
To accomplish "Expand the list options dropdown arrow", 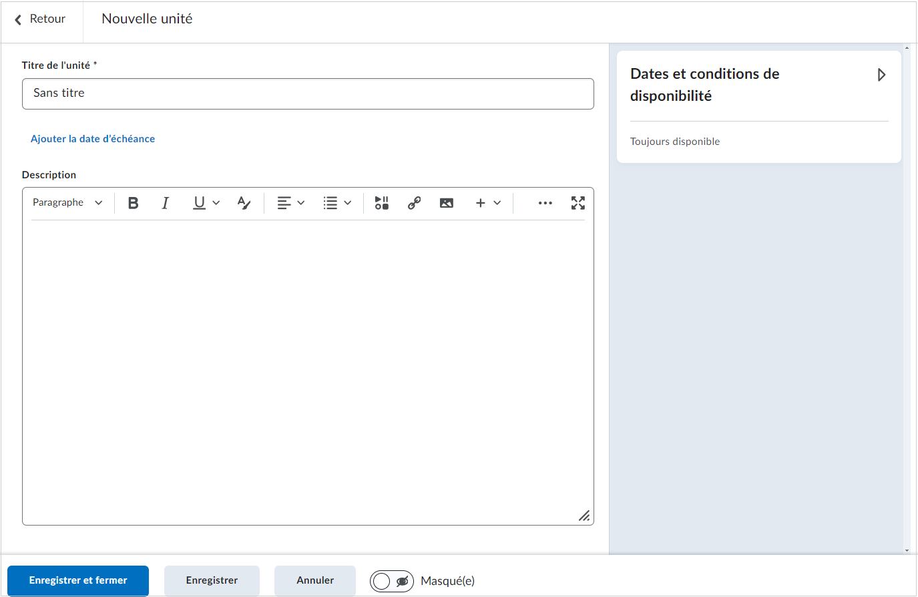I will [x=348, y=203].
